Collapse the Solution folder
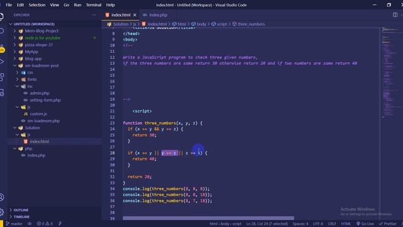The height and width of the screenshot is (227, 403). (55, 127)
